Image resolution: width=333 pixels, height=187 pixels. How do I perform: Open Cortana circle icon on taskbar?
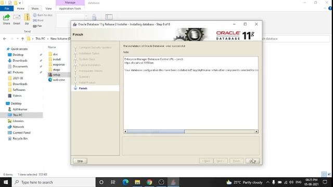[x=101, y=182]
